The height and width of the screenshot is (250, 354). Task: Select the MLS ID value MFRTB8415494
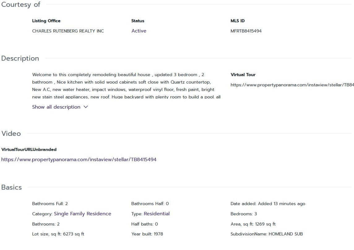click(x=246, y=31)
